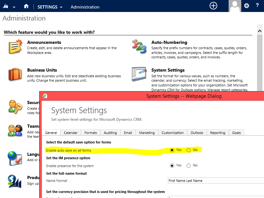The image size is (264, 198).
Task: Switch to the Auditing tab
Action: 110,133
